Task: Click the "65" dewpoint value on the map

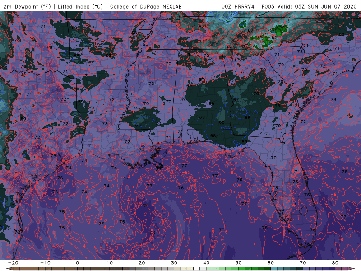Action: click(229, 47)
